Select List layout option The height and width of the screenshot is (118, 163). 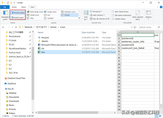[47, 15]
